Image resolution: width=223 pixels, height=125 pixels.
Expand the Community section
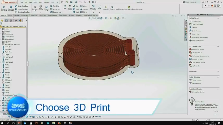218,71
